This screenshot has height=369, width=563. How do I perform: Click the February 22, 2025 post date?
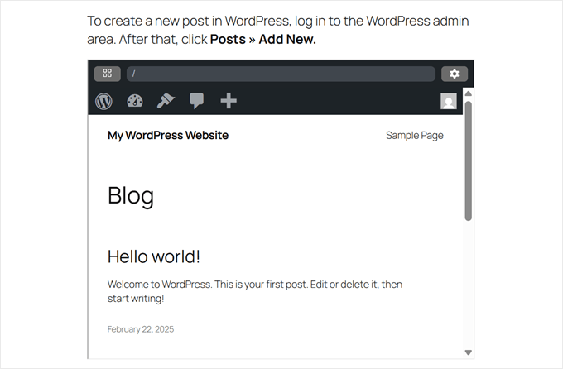point(141,329)
